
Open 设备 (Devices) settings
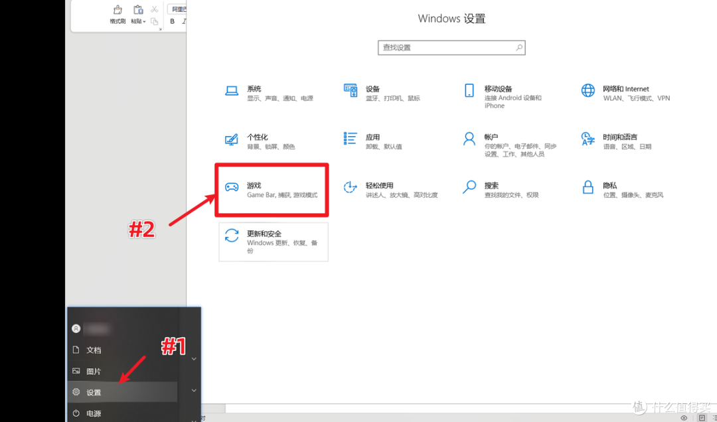click(x=372, y=89)
